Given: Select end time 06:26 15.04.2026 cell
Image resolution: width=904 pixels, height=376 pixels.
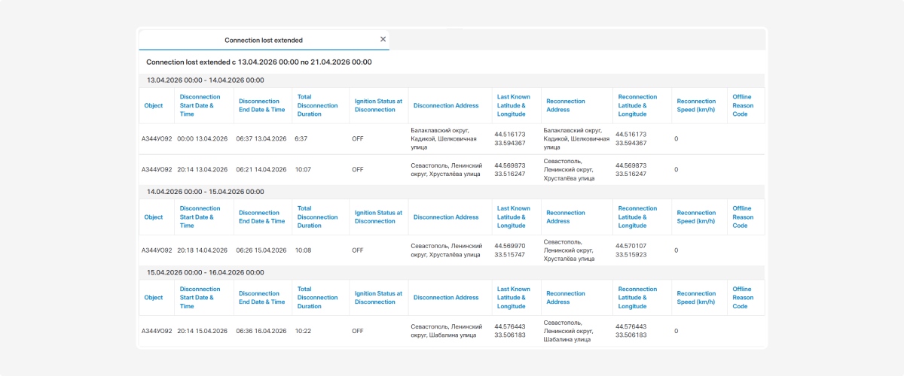Looking at the screenshot, I should click(261, 250).
